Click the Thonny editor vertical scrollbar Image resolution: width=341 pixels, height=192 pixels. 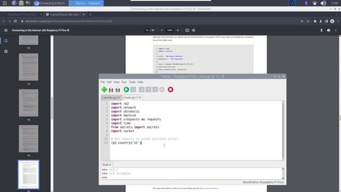283,131
